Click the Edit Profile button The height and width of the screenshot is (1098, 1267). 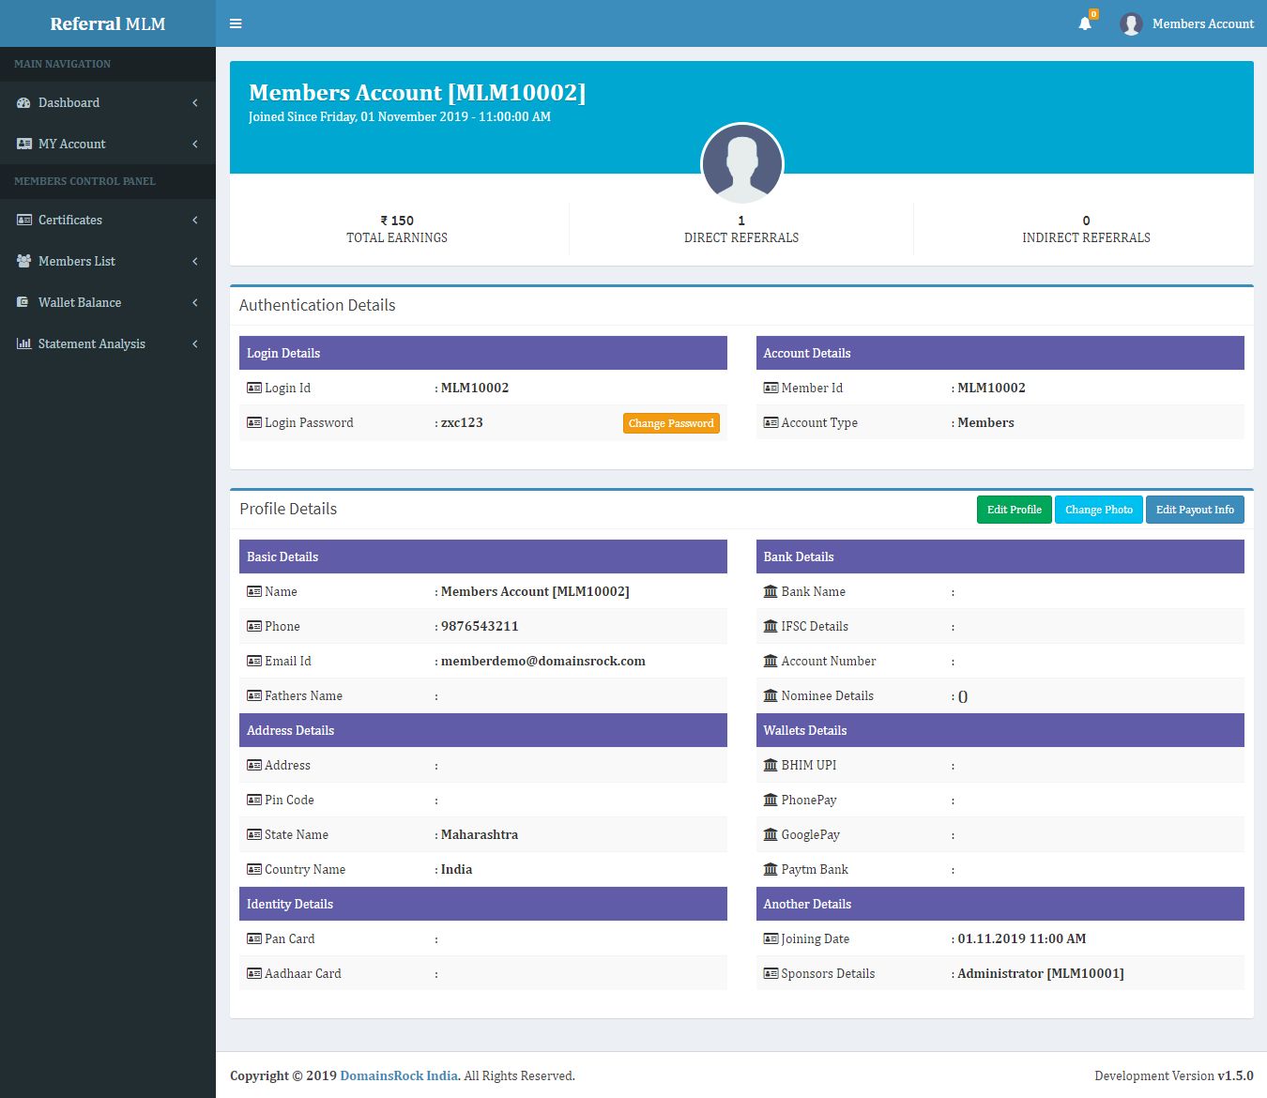pyautogui.click(x=1014, y=510)
